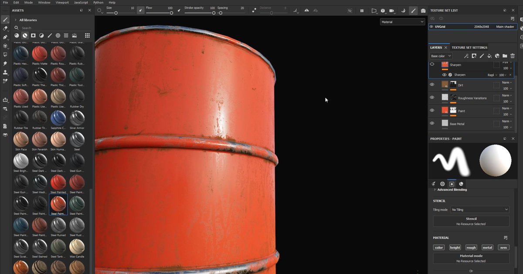Switch to rendering mode camera icon
This screenshot has height=274, width=523.
click(423, 10)
